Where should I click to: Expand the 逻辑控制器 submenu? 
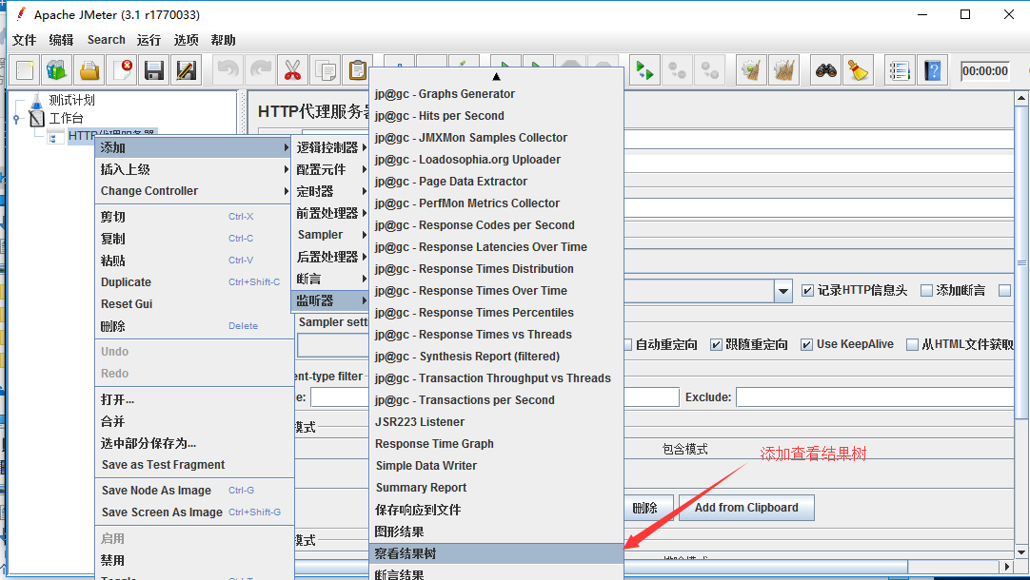coord(330,147)
